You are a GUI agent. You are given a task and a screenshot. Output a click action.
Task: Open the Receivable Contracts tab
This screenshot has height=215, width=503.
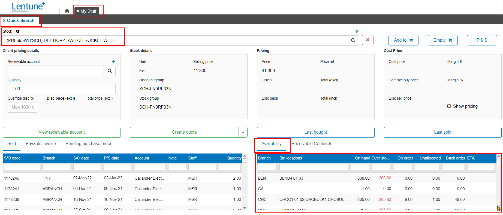point(312,144)
